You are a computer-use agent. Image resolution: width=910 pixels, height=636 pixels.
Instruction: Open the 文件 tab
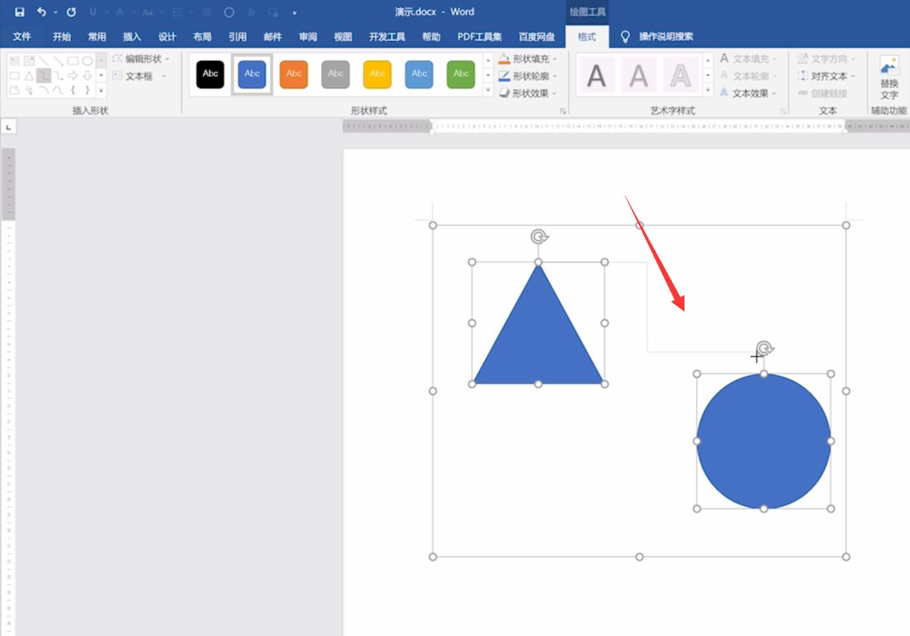22,36
